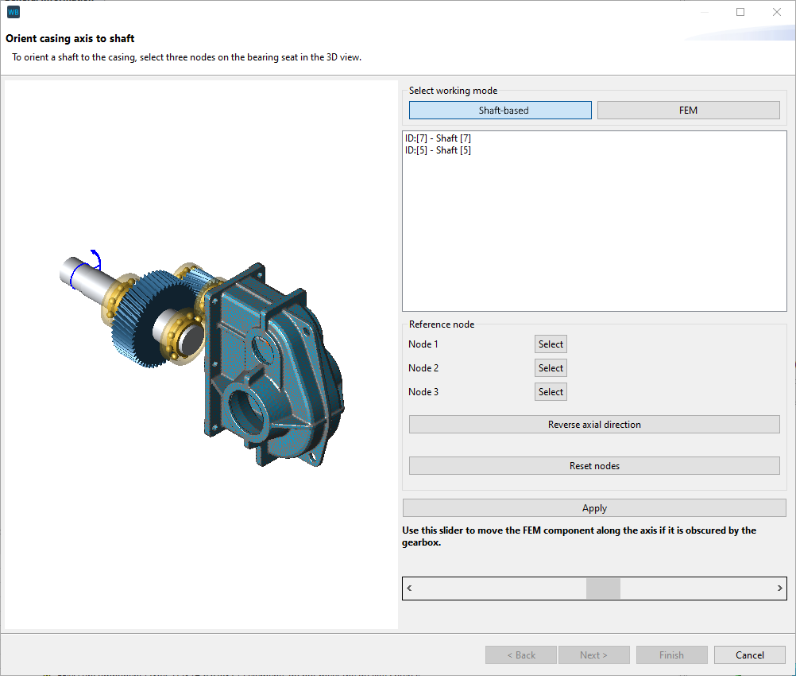Apply the casing axis orientation

593,507
